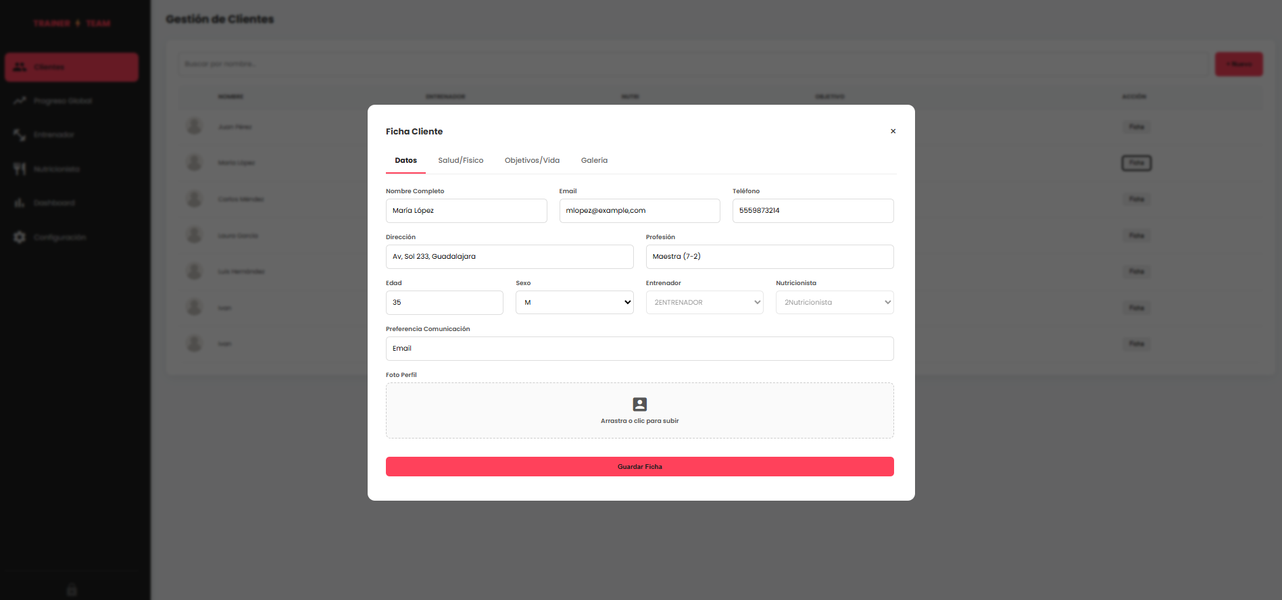Click the Email address input field
This screenshot has height=600, width=1282.
pos(639,211)
